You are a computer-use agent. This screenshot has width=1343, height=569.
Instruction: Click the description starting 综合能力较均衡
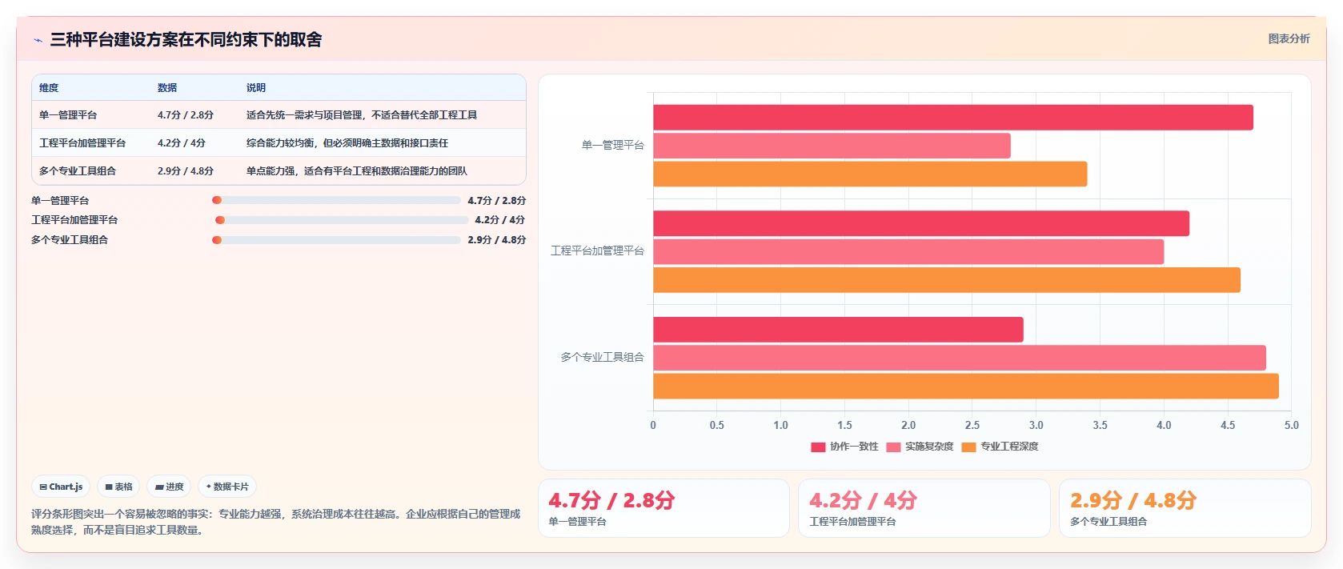click(347, 143)
